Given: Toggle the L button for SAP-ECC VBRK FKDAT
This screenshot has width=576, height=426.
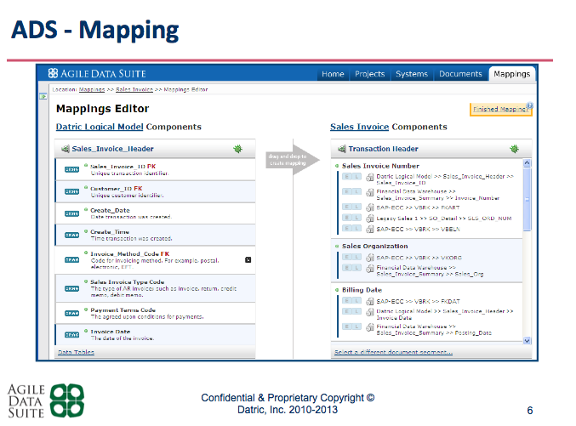Looking at the screenshot, I should pos(356,300).
